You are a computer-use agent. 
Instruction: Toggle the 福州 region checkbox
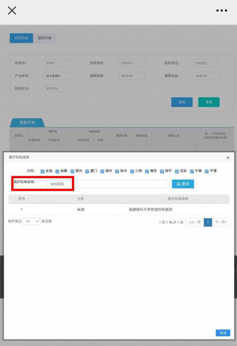(72, 171)
